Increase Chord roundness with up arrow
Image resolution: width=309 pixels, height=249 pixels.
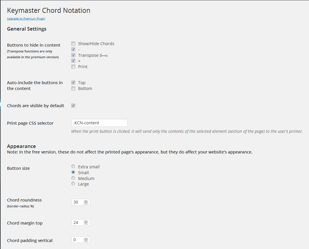click(86, 201)
